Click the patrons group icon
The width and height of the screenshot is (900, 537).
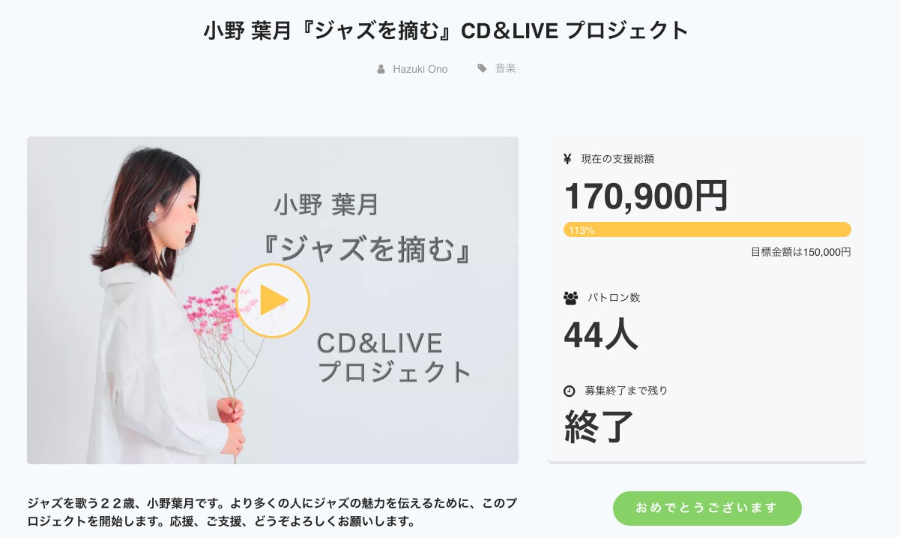[x=570, y=298]
